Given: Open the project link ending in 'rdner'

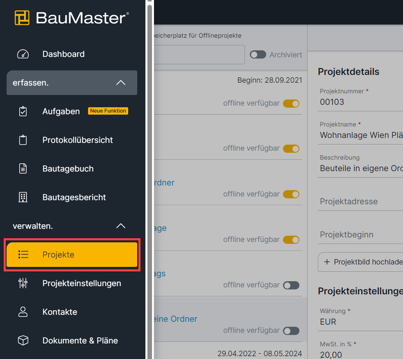Looking at the screenshot, I should (x=164, y=183).
